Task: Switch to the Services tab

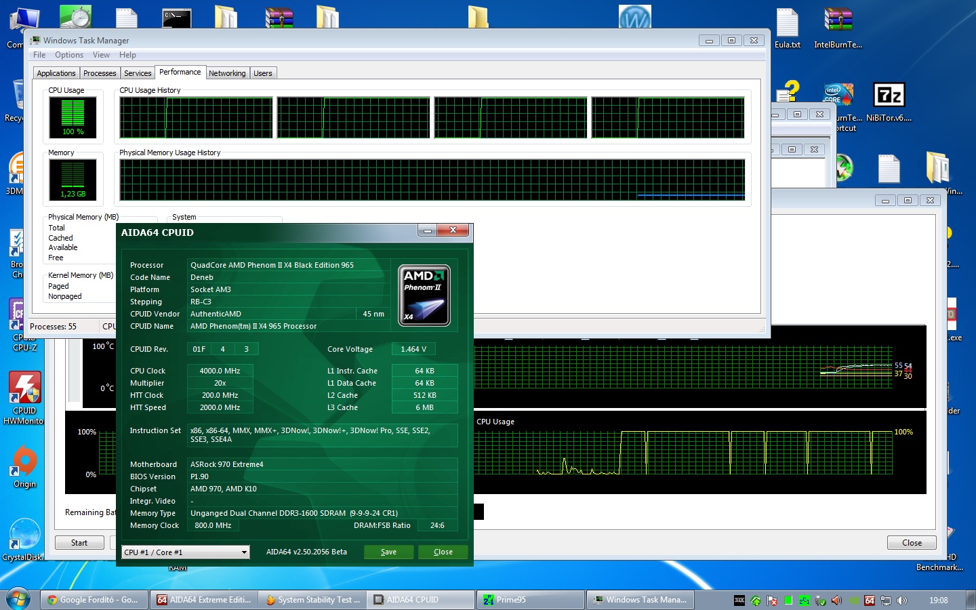Action: click(138, 73)
